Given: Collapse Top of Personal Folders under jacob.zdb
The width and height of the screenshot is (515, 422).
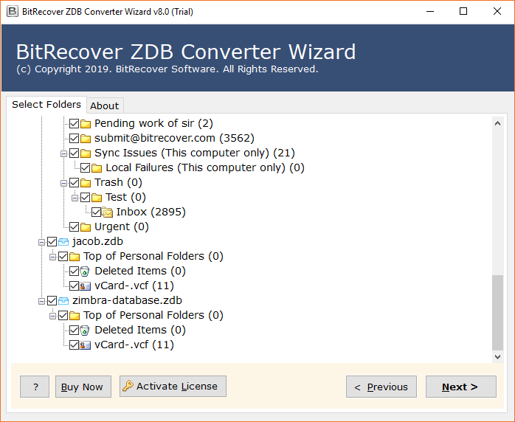Looking at the screenshot, I should coord(52,257).
